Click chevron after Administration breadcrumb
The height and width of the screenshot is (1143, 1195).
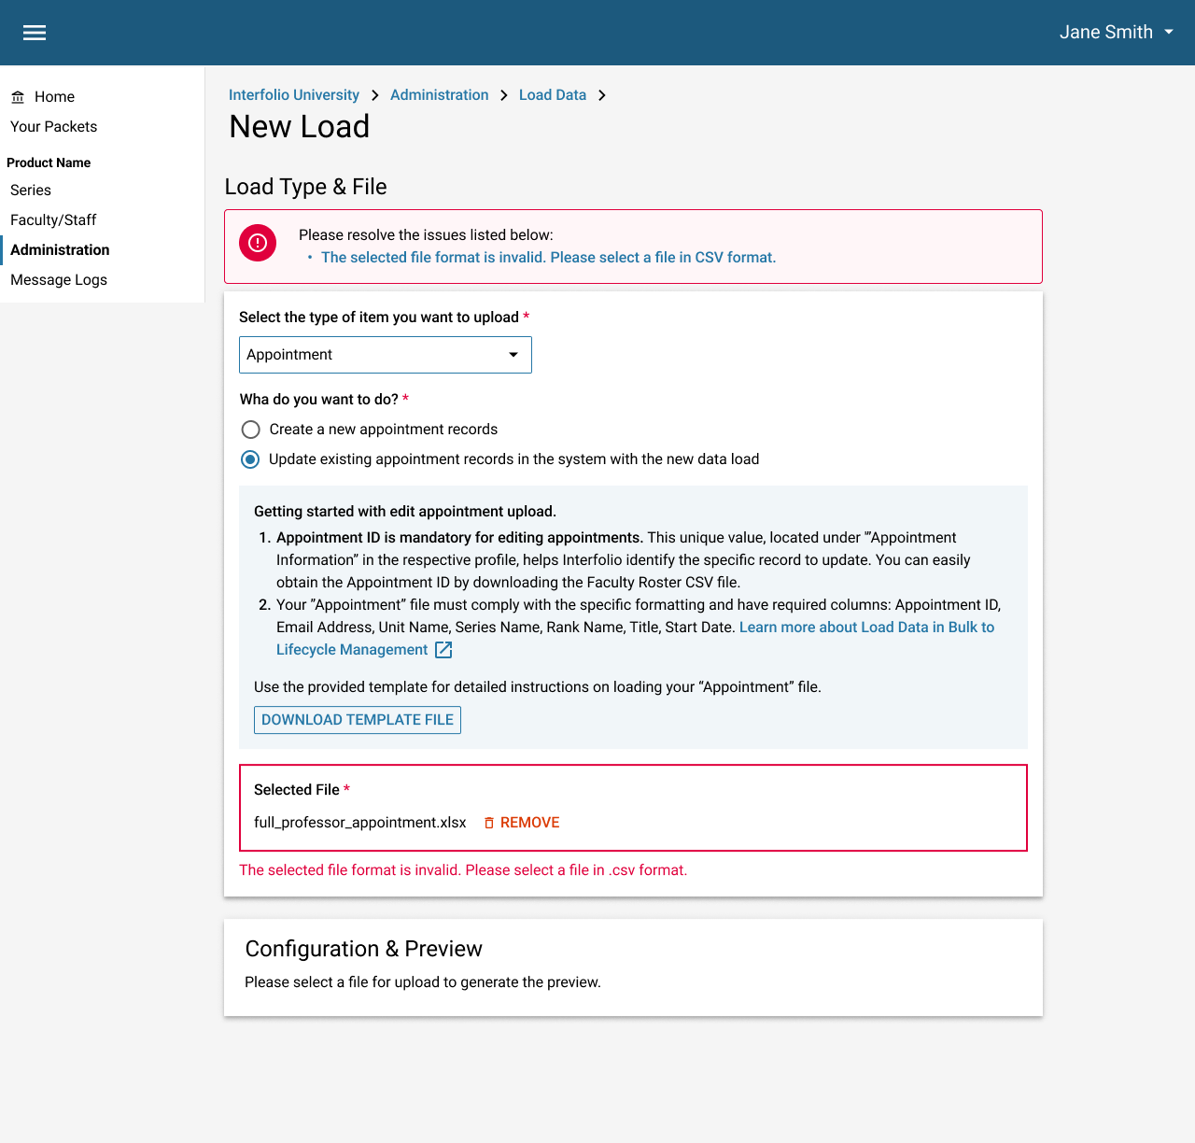(503, 95)
